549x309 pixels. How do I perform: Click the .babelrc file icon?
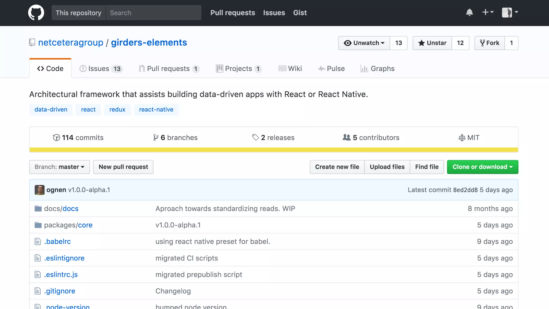[x=38, y=242]
